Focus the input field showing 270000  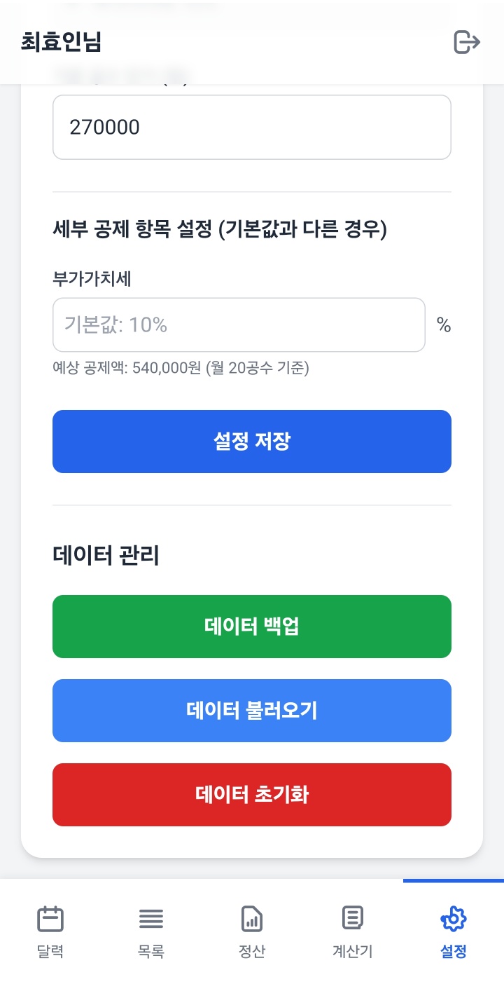[x=252, y=128]
